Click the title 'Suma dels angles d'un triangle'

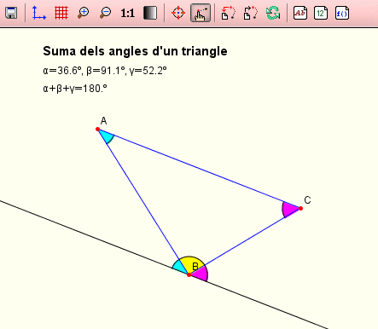[x=135, y=51]
